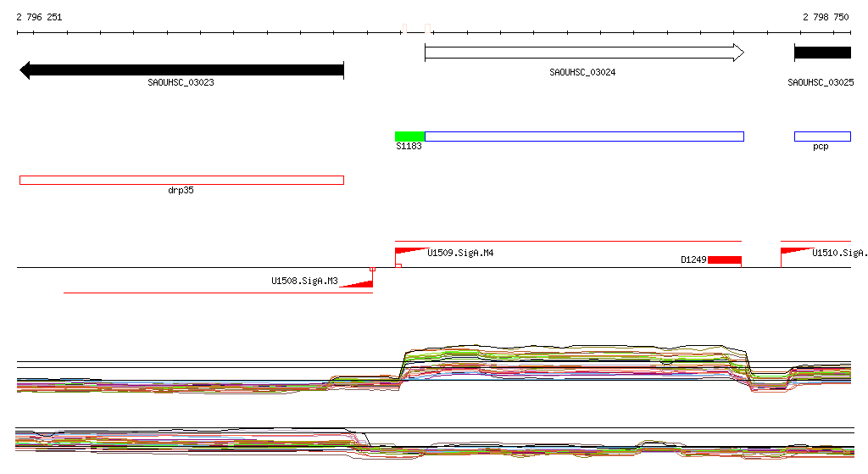Click the SAOUHSC_03023 label text
This screenshot has height=474, width=868.
[181, 82]
